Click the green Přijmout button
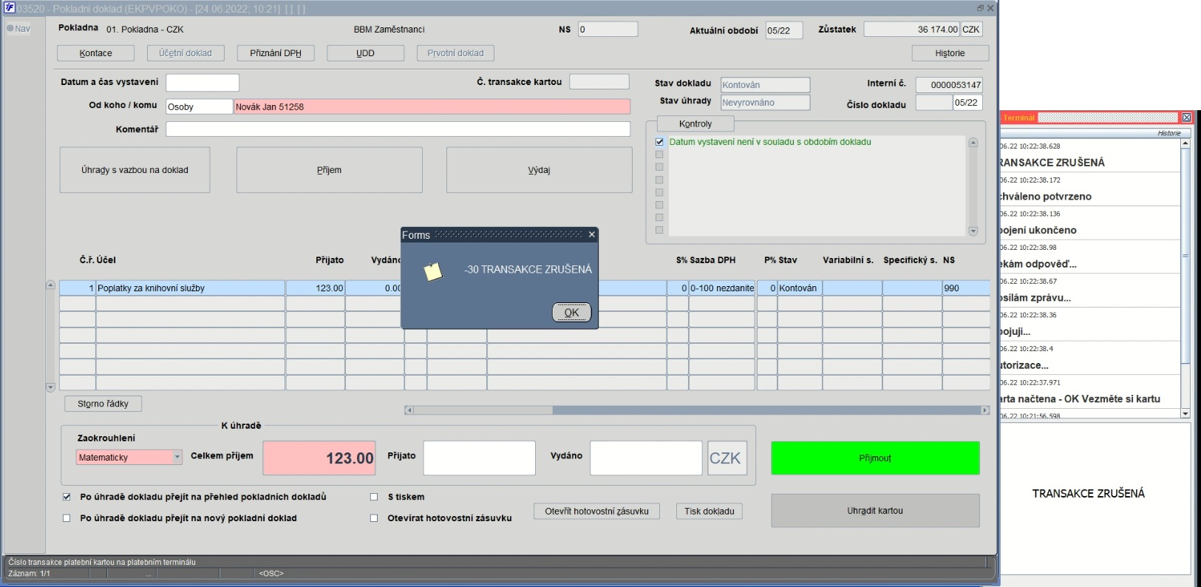The image size is (1201, 587). click(x=875, y=458)
